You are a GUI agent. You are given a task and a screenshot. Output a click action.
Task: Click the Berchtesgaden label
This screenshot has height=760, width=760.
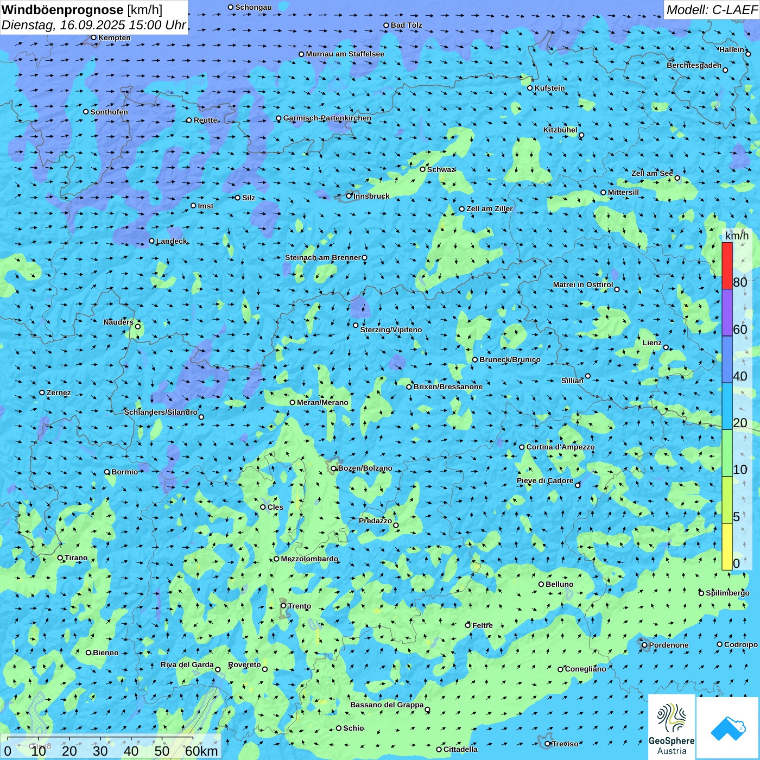point(694,65)
